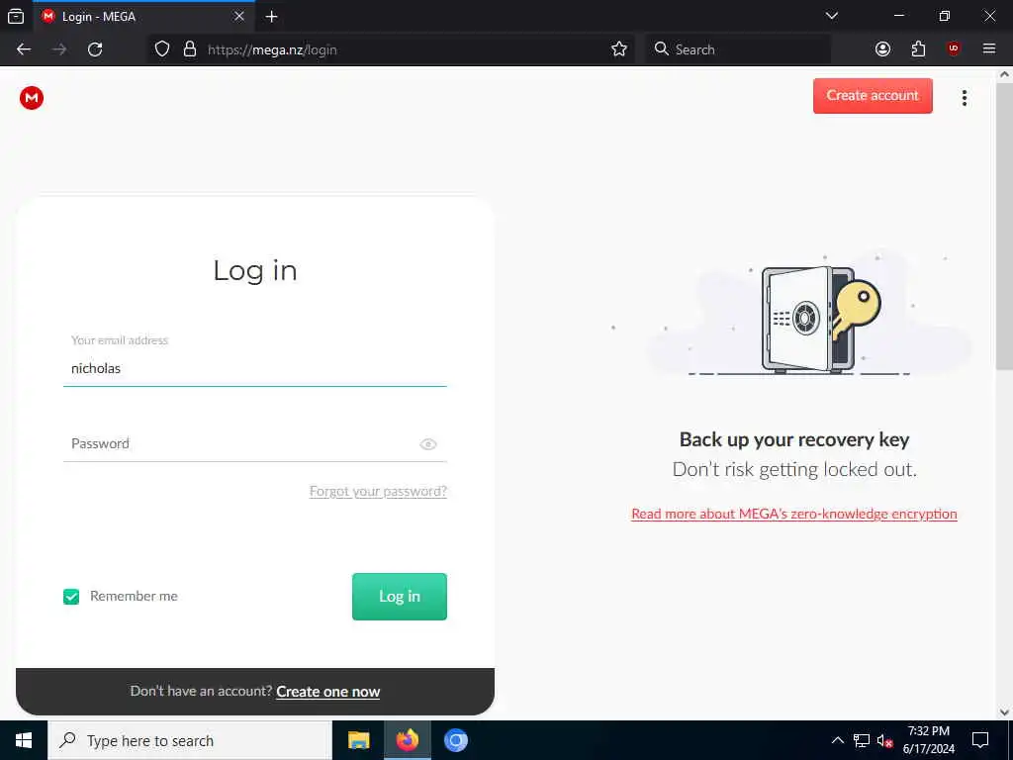This screenshot has height=760, width=1013.
Task: Click the Firefox Search box
Action: click(x=737, y=49)
